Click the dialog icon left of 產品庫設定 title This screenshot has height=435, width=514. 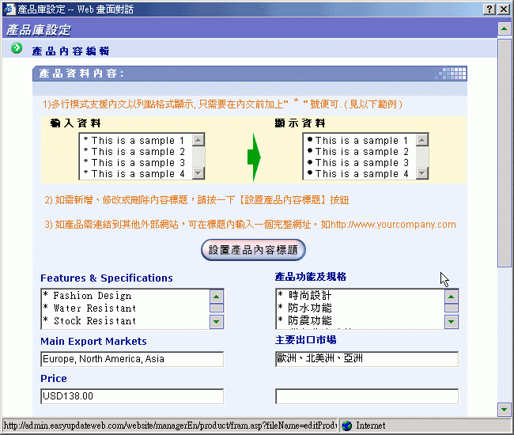pos(9,8)
